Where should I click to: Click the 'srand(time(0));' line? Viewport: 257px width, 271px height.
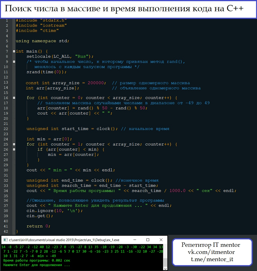click(x=46, y=72)
